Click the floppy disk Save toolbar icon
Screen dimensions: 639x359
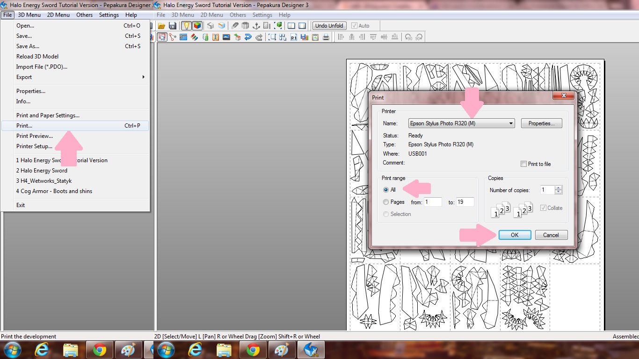tap(173, 26)
